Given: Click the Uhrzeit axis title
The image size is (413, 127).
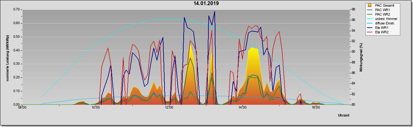Looking at the screenshot, I should click(x=344, y=116).
